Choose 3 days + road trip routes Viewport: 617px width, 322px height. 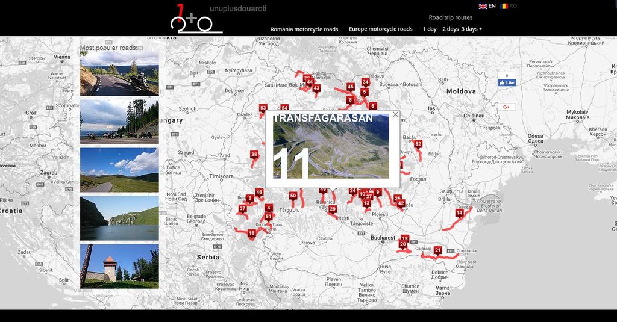[x=471, y=29]
